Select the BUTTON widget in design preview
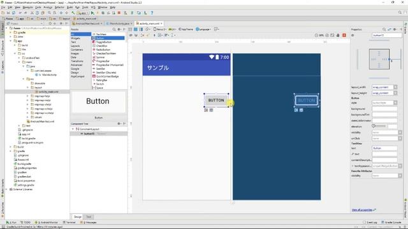The width and height of the screenshot is (408, 229). [216, 101]
